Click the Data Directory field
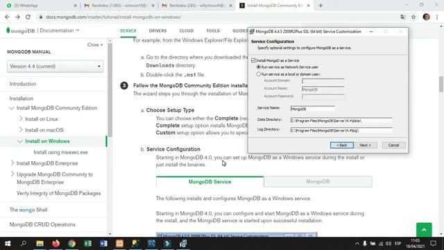 tap(341, 121)
